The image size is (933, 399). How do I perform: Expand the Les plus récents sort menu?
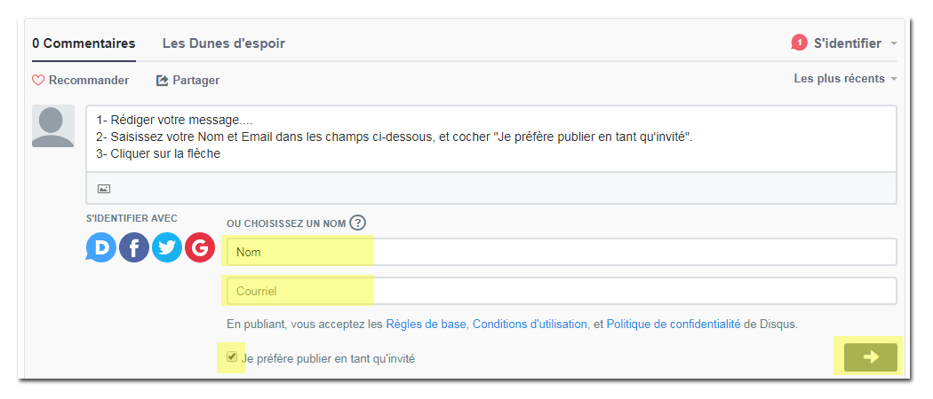pos(845,78)
